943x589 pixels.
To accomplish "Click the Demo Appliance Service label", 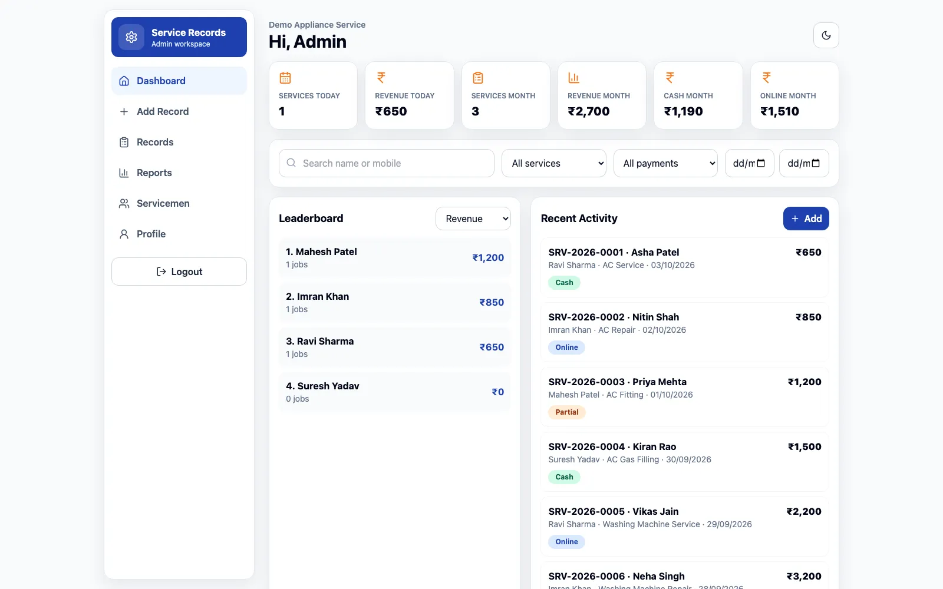I will [x=317, y=25].
